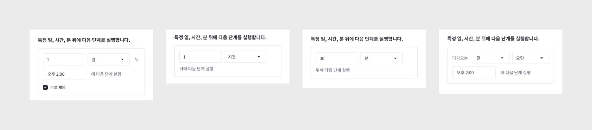The height and width of the screenshot is (130, 592).
Task: Click the caret arrow in the 요일 dropdown
Action: pos(542,58)
